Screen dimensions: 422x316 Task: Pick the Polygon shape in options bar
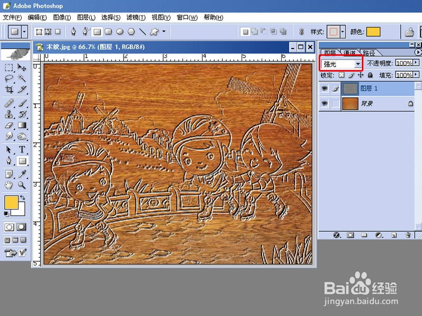tap(131, 32)
